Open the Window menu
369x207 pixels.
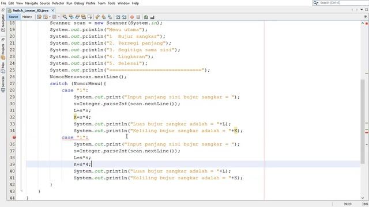pyautogui.click(x=123, y=3)
